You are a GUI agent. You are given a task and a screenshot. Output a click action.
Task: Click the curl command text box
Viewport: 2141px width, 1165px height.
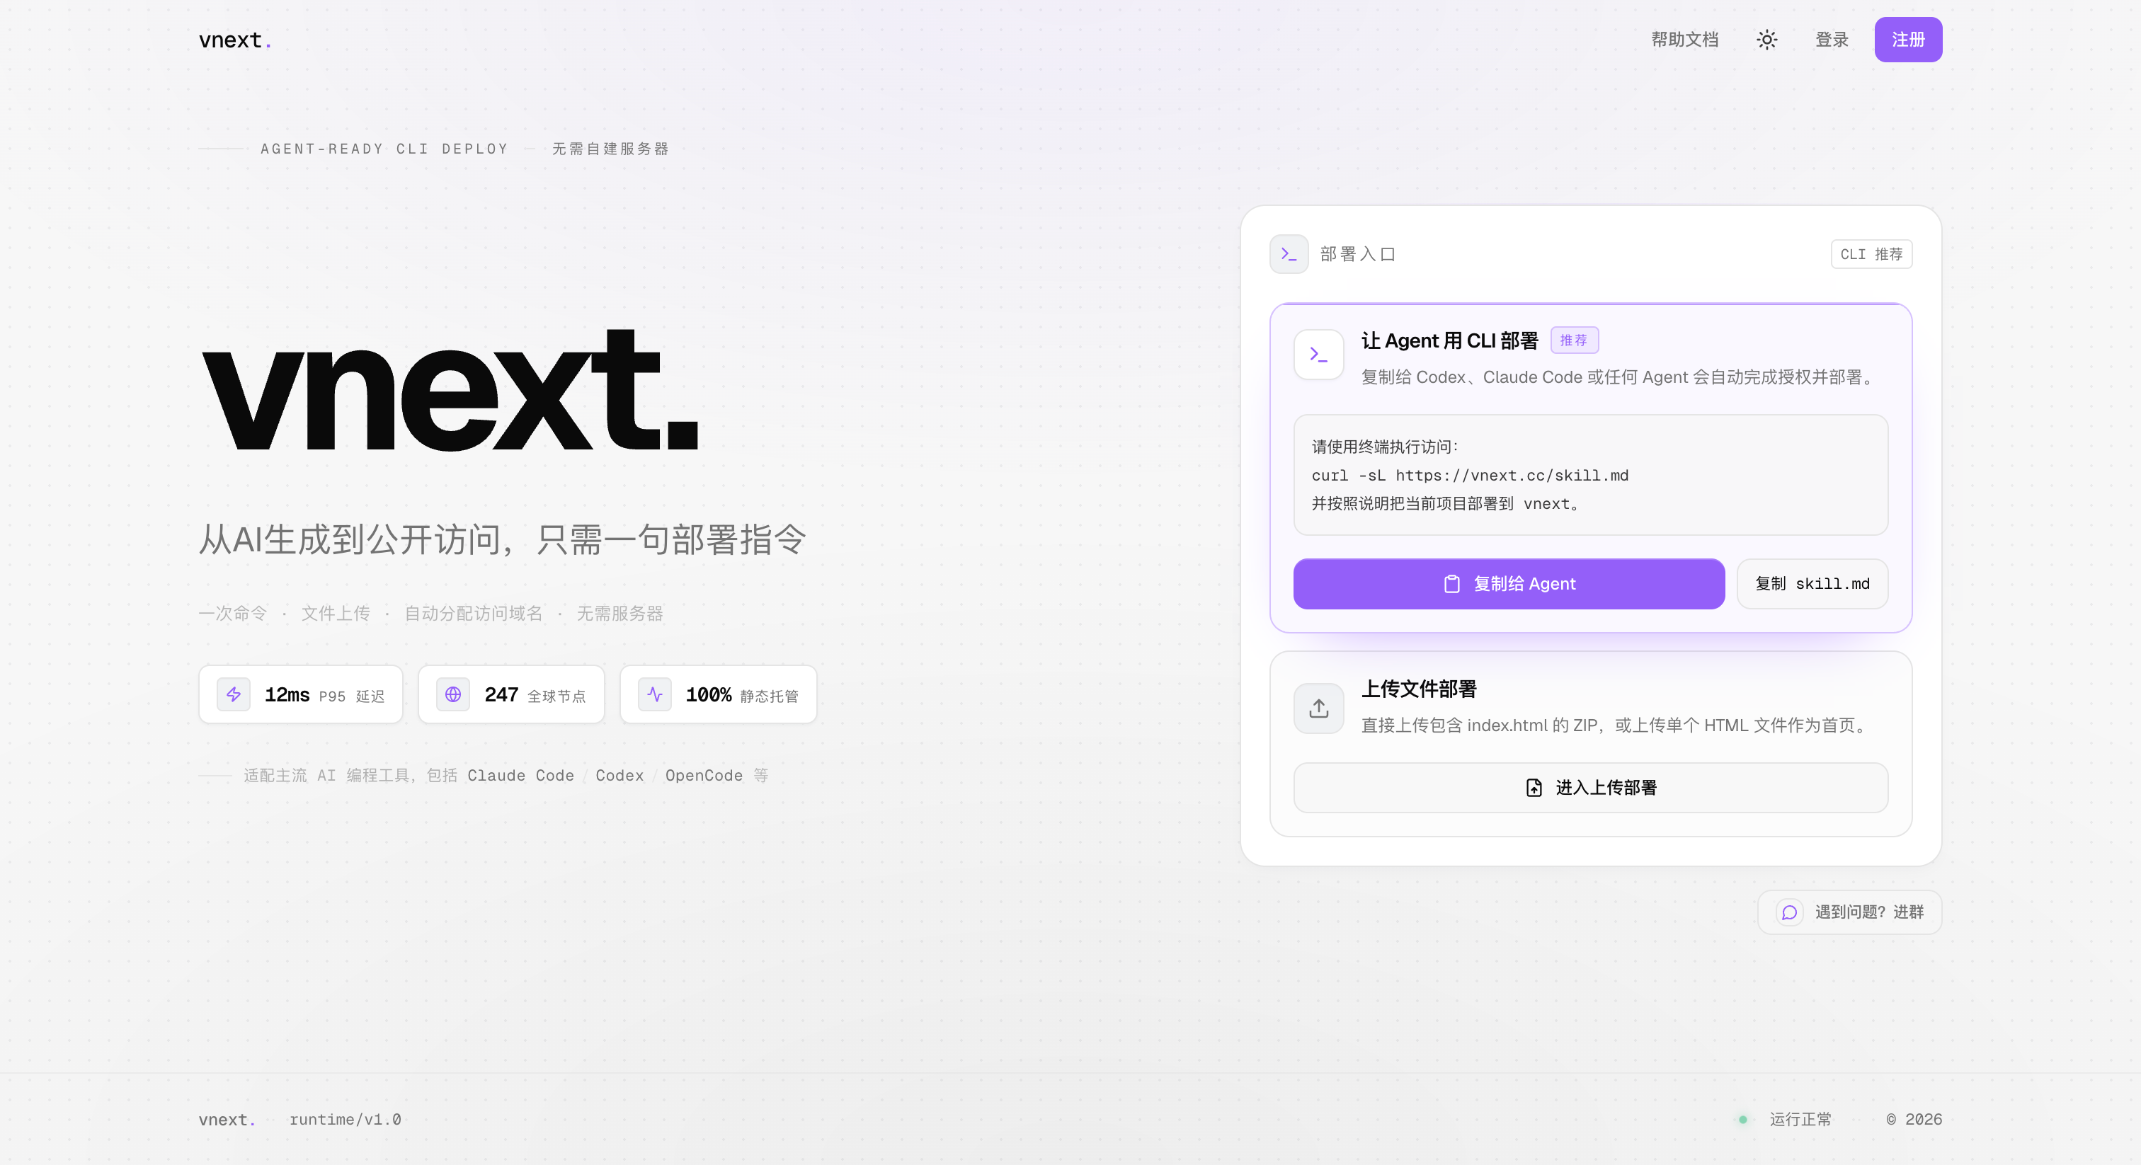(x=1590, y=476)
